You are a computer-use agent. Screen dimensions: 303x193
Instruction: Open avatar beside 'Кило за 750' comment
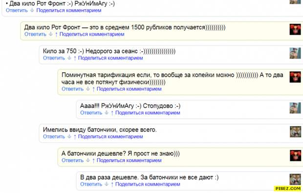[295, 53]
